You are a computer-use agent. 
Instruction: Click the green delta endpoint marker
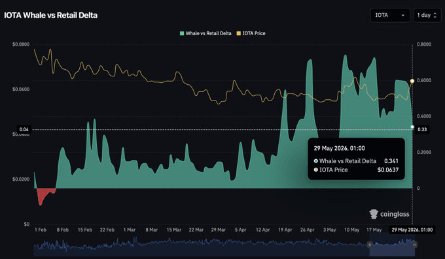412,127
